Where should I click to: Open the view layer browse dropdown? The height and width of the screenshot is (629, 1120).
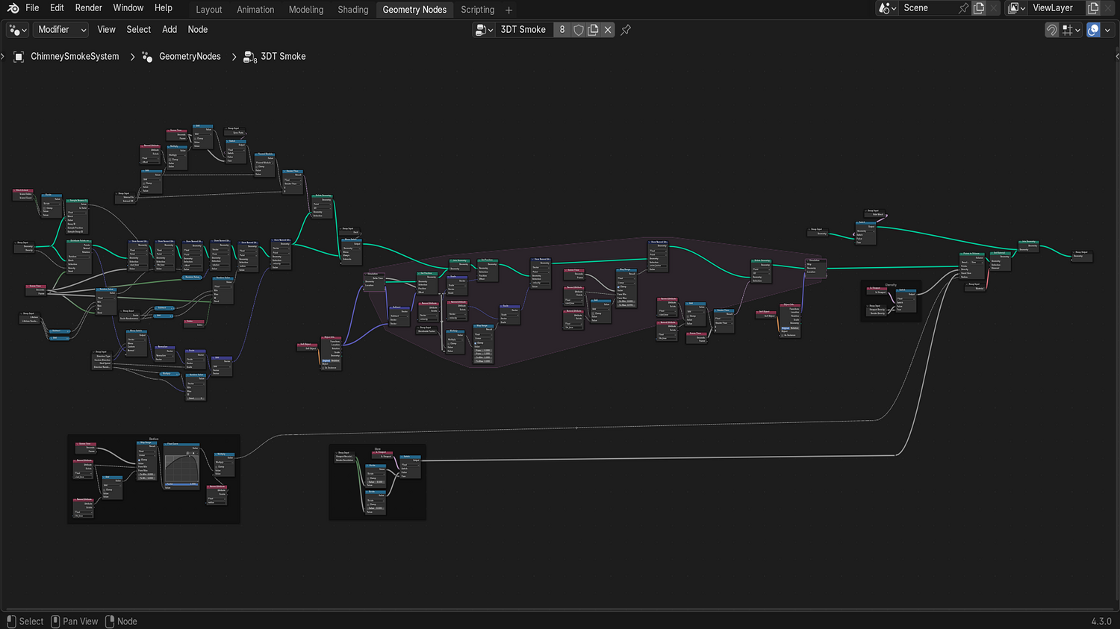point(1016,8)
